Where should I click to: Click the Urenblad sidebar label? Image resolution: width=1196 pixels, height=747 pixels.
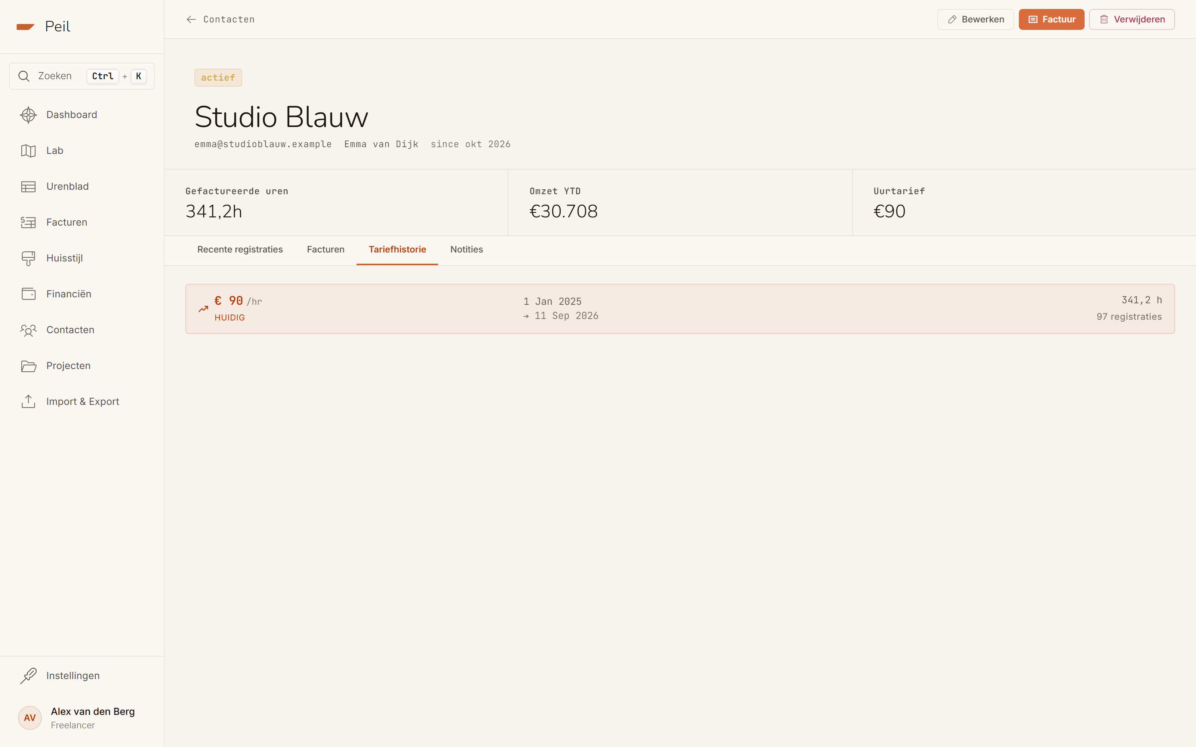(68, 186)
